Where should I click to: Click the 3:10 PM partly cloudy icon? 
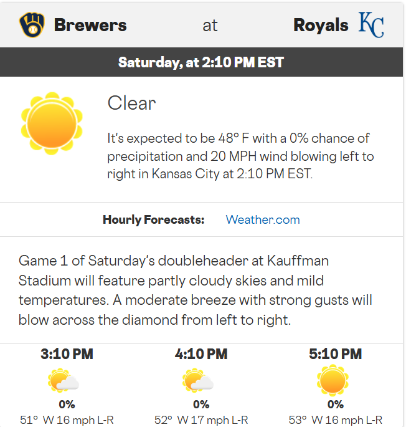click(64, 381)
